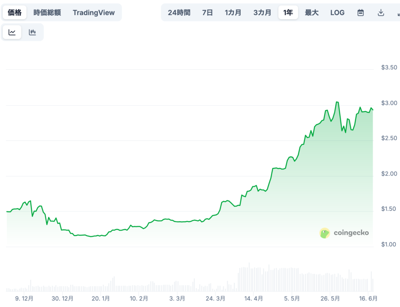
Task: Switch to line chart view
Action: click(12, 32)
